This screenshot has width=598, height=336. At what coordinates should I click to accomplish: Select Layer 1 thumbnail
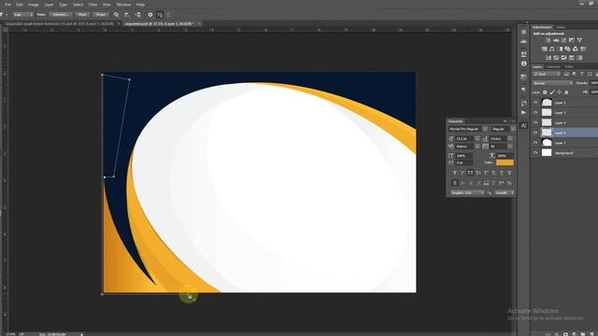(547, 143)
